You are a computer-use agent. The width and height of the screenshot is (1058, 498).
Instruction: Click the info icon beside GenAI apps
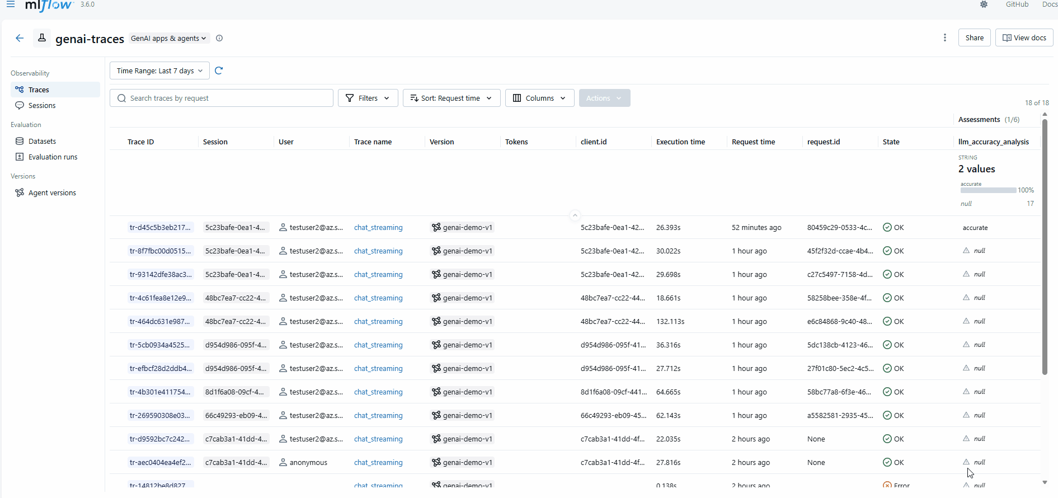[x=219, y=38]
